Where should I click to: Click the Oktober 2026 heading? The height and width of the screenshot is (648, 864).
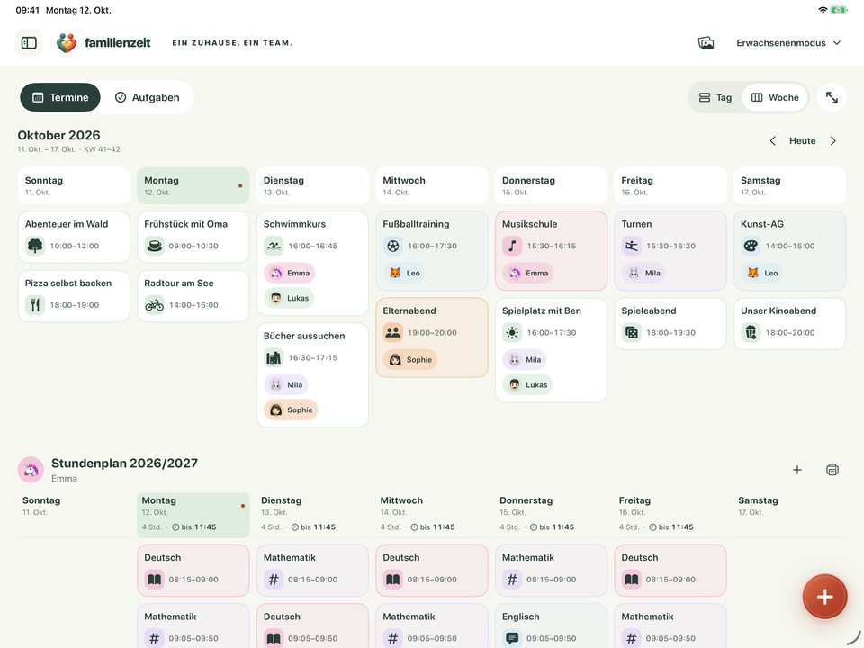tap(59, 136)
